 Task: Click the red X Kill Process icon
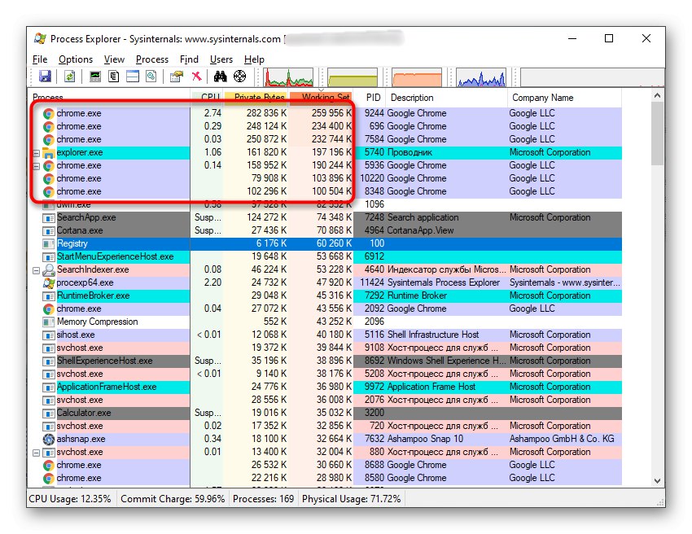coord(196,77)
